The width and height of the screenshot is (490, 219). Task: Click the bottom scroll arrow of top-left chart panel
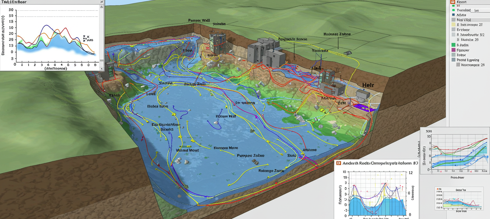(x=102, y=68)
